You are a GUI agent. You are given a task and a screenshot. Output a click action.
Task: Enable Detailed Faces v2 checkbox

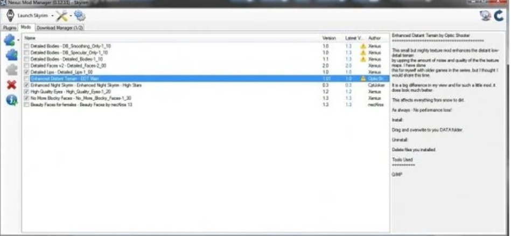pyautogui.click(x=26, y=66)
